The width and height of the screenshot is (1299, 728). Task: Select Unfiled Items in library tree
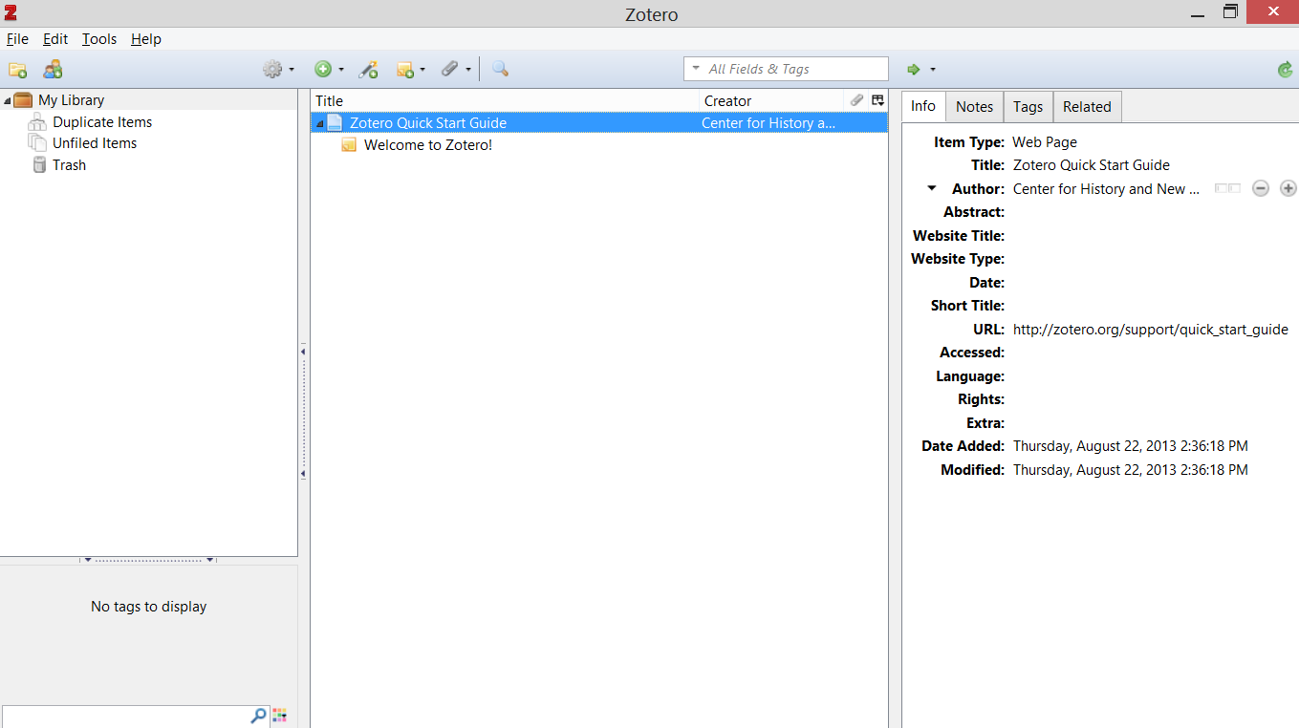tap(95, 143)
